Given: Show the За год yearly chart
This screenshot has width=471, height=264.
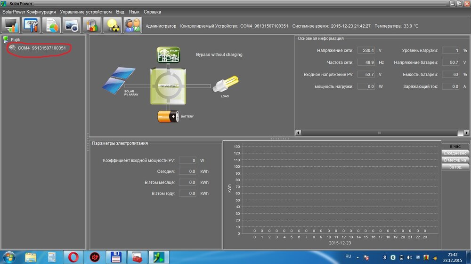Looking at the screenshot, I should coord(455,167).
